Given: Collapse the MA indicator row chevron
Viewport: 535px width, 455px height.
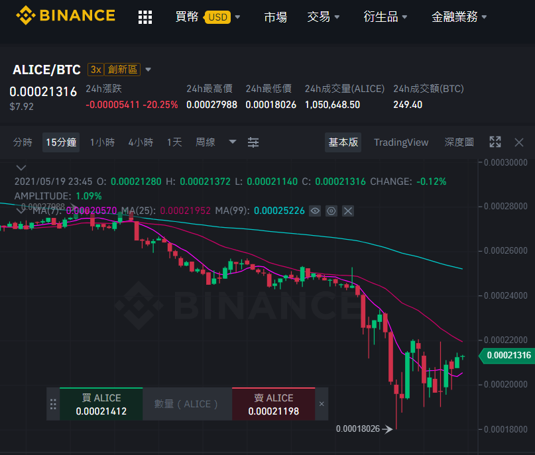Looking at the screenshot, I should tap(21, 211).
